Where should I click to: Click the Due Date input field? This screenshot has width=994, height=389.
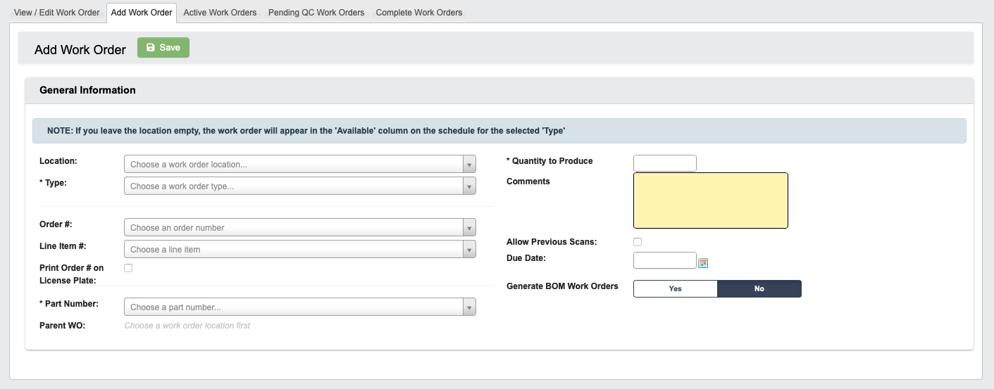click(x=665, y=260)
